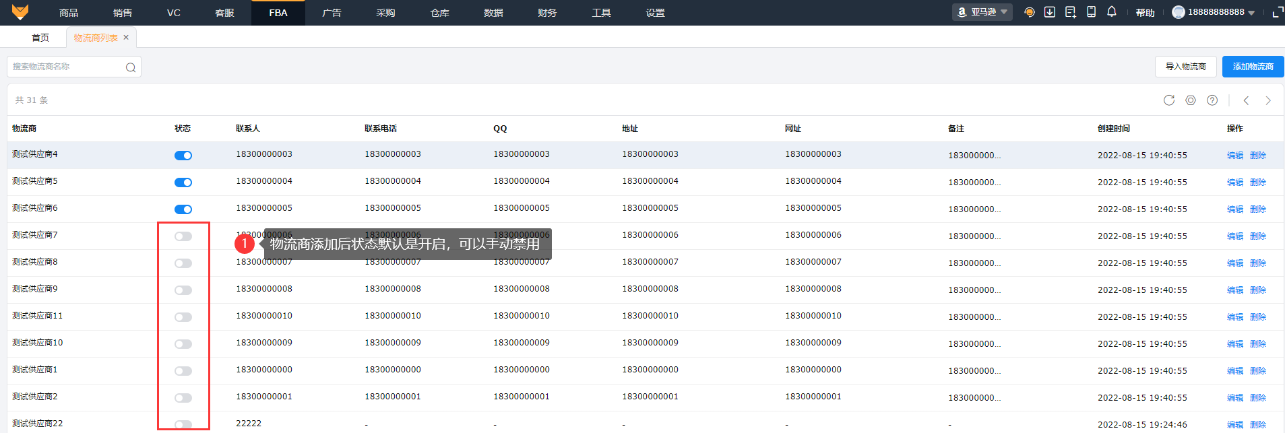The width and height of the screenshot is (1285, 433).
Task: Focus the 搜索物流商名称 search field
Action: (x=66, y=67)
